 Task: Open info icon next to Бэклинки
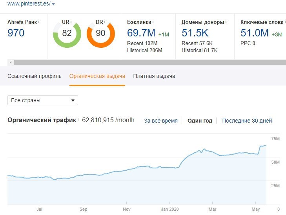(153, 22)
